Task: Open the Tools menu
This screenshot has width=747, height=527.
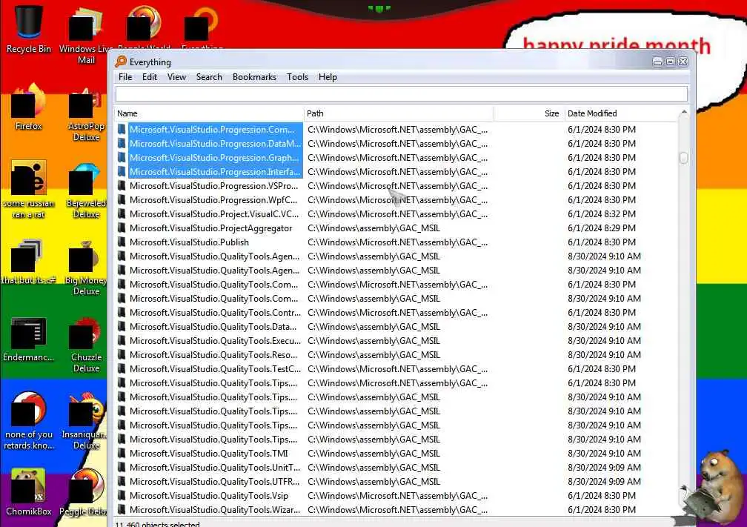Action: pyautogui.click(x=297, y=77)
